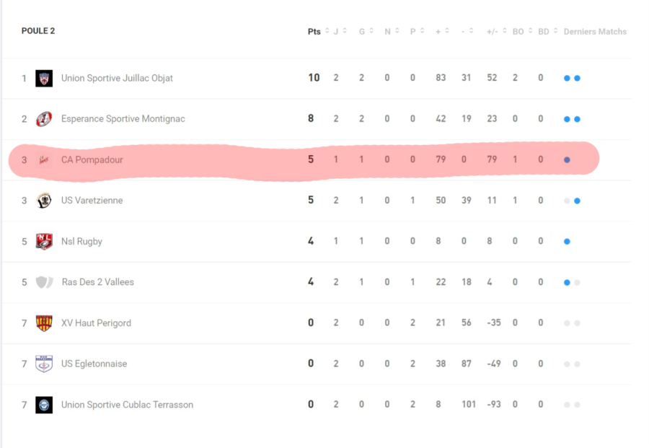This screenshot has width=649, height=448.
Task: Click the Union Sportive Cublac Terrasson logo
Action: click(44, 405)
